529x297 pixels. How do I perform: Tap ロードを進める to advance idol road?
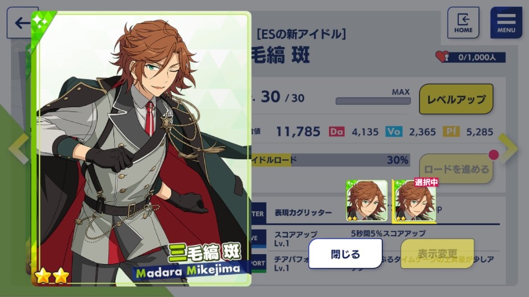pos(456,169)
